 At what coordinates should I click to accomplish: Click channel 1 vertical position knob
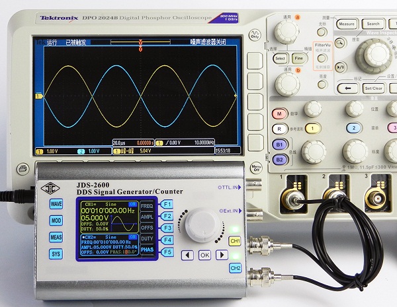pos(313,109)
